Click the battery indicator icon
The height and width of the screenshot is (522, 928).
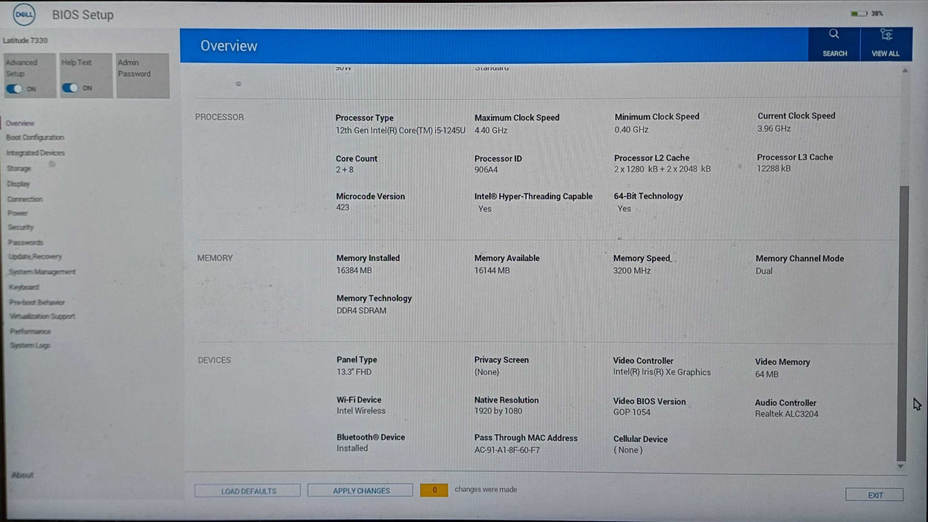[x=859, y=13]
